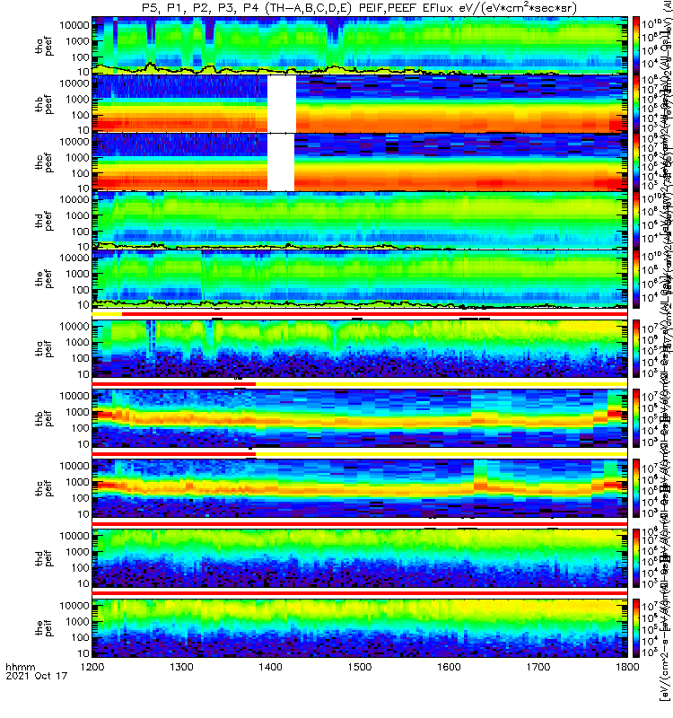Click the 'thd peef' y-axis label
Viewport: 673px width, 718px height.
tap(44, 221)
